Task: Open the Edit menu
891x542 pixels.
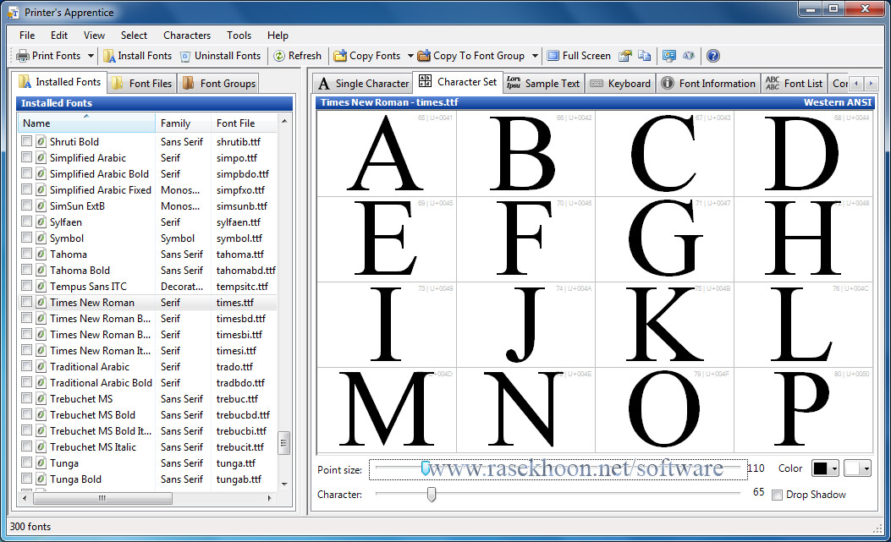Action: tap(59, 36)
